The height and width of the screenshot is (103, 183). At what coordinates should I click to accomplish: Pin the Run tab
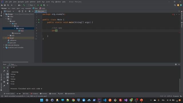pos(4,86)
